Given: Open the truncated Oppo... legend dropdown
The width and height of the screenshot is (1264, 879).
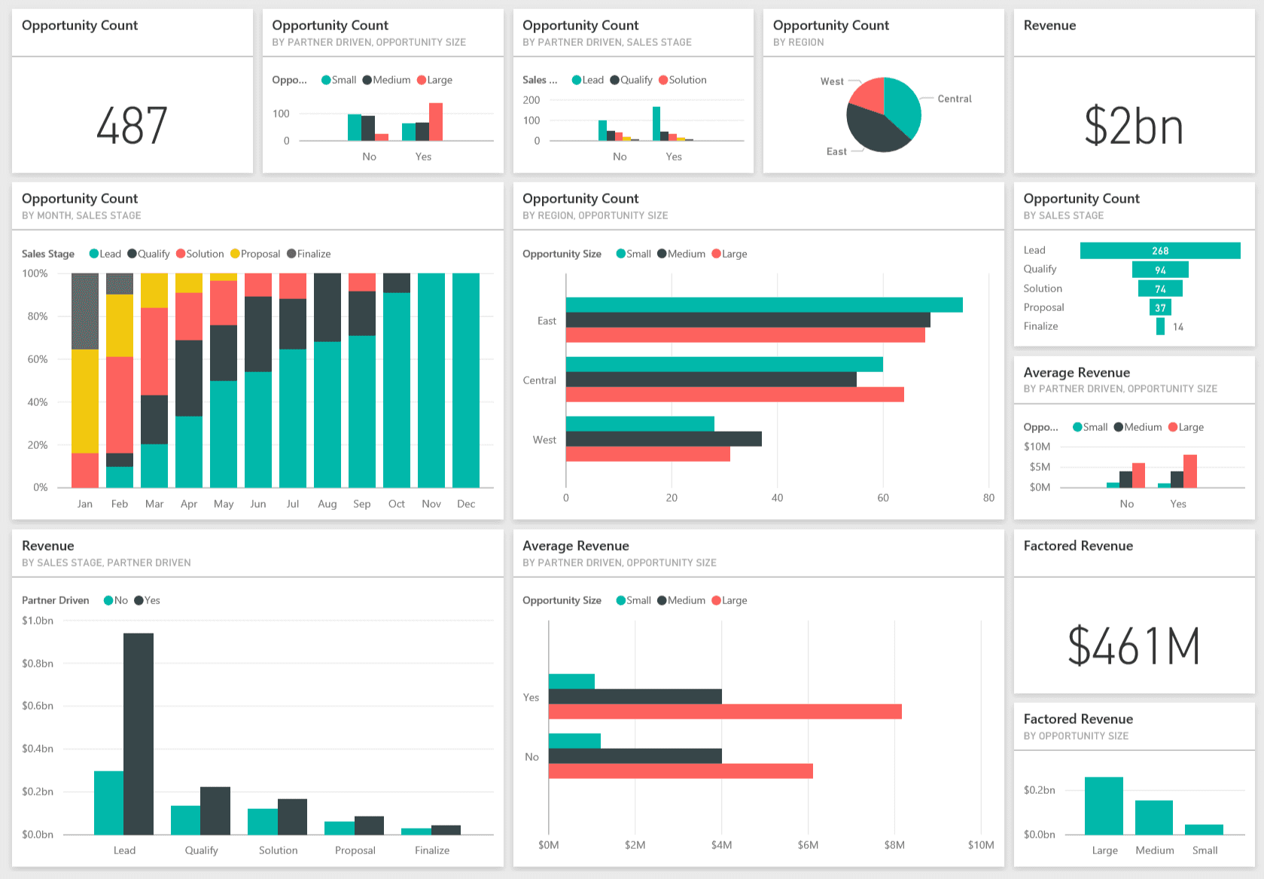Looking at the screenshot, I should coord(288,80).
